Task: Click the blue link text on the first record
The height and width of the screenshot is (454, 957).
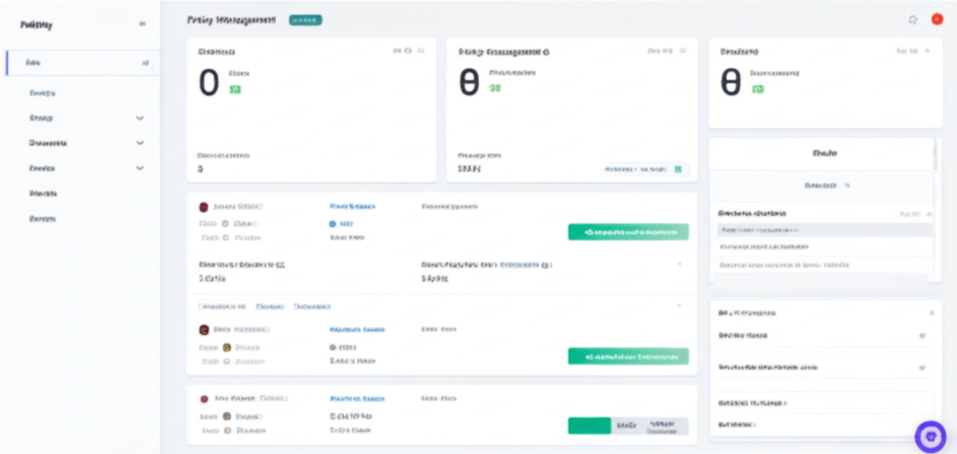Action: 352,206
